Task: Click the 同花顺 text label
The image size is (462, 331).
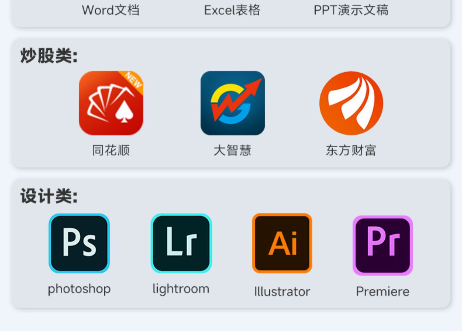Action: click(x=111, y=150)
